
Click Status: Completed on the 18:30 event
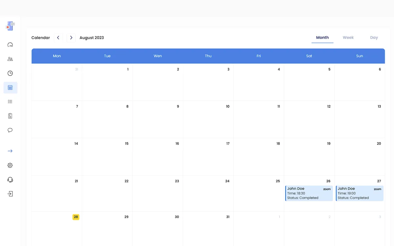click(x=303, y=198)
